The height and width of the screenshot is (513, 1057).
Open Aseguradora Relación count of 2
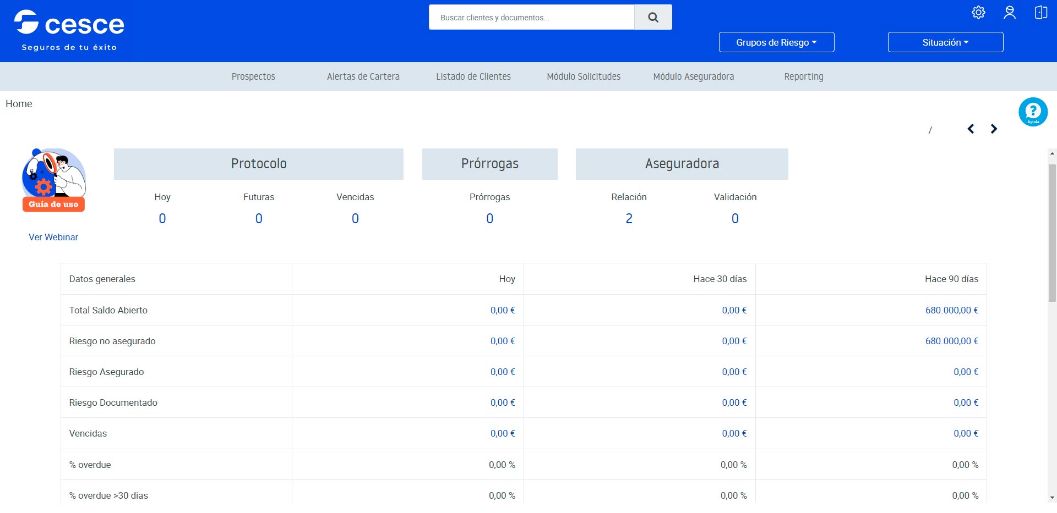coord(629,219)
